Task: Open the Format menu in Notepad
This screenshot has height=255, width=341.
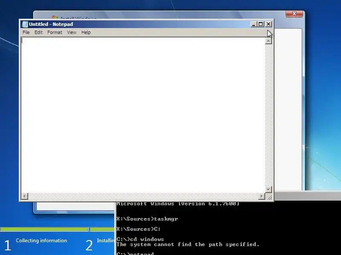Action: pyautogui.click(x=55, y=32)
